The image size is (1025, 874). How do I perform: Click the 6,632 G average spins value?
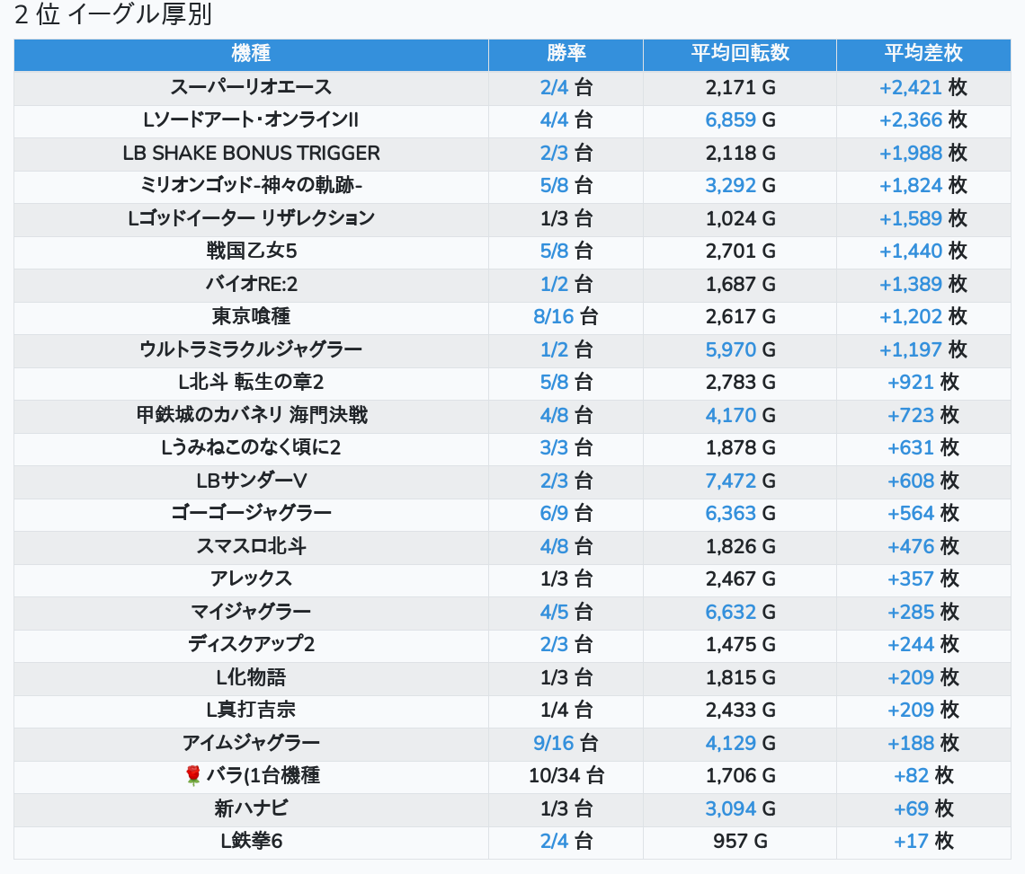coord(740,612)
